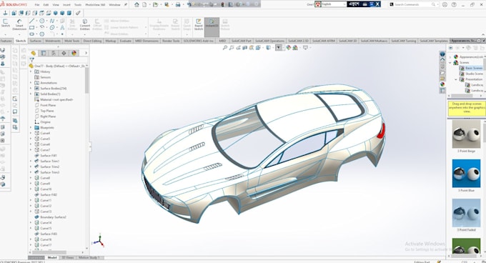
Task: Expand the Blueprints folder
Action: point(31,128)
